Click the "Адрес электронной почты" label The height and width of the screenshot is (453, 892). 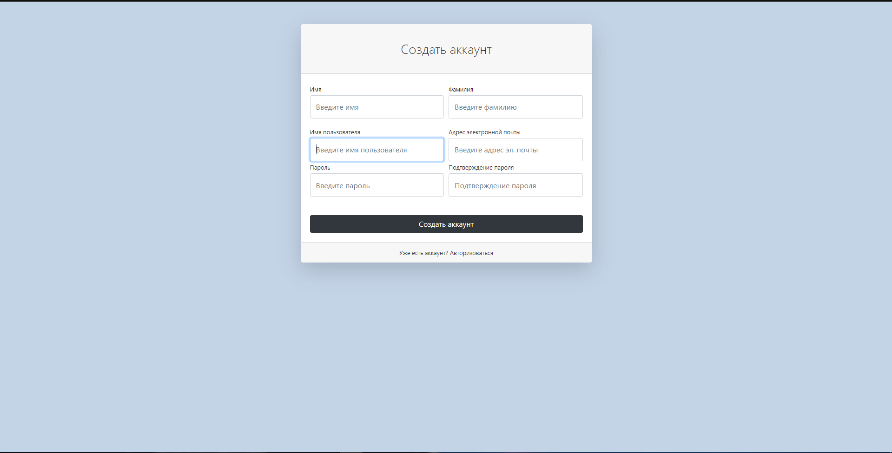(x=484, y=132)
